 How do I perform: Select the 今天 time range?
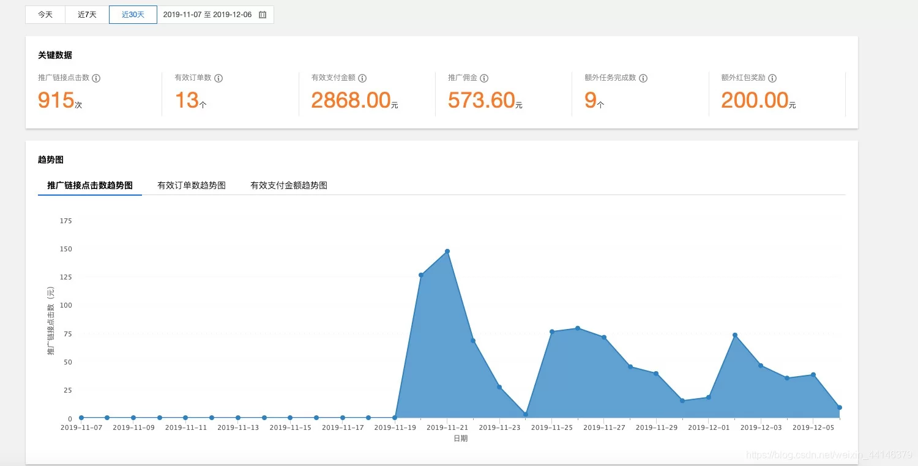[x=45, y=15]
